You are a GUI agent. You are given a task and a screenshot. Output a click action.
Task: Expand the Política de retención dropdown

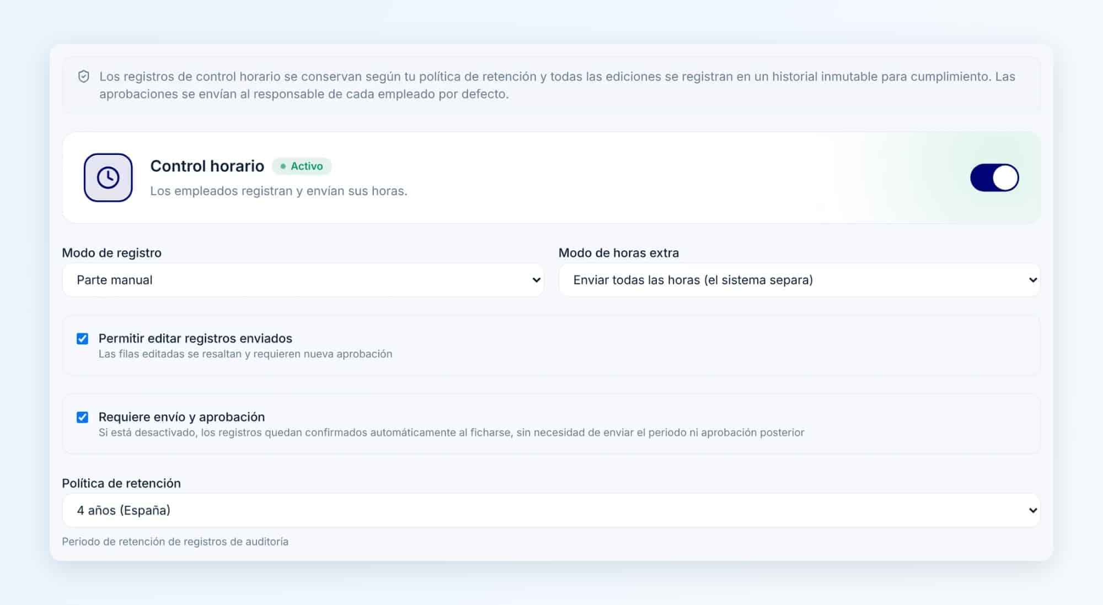pyautogui.click(x=551, y=510)
